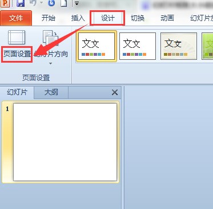Switch to the 切换 (Transitions) ribbon tab
The height and width of the screenshot is (209, 213).
tap(138, 18)
